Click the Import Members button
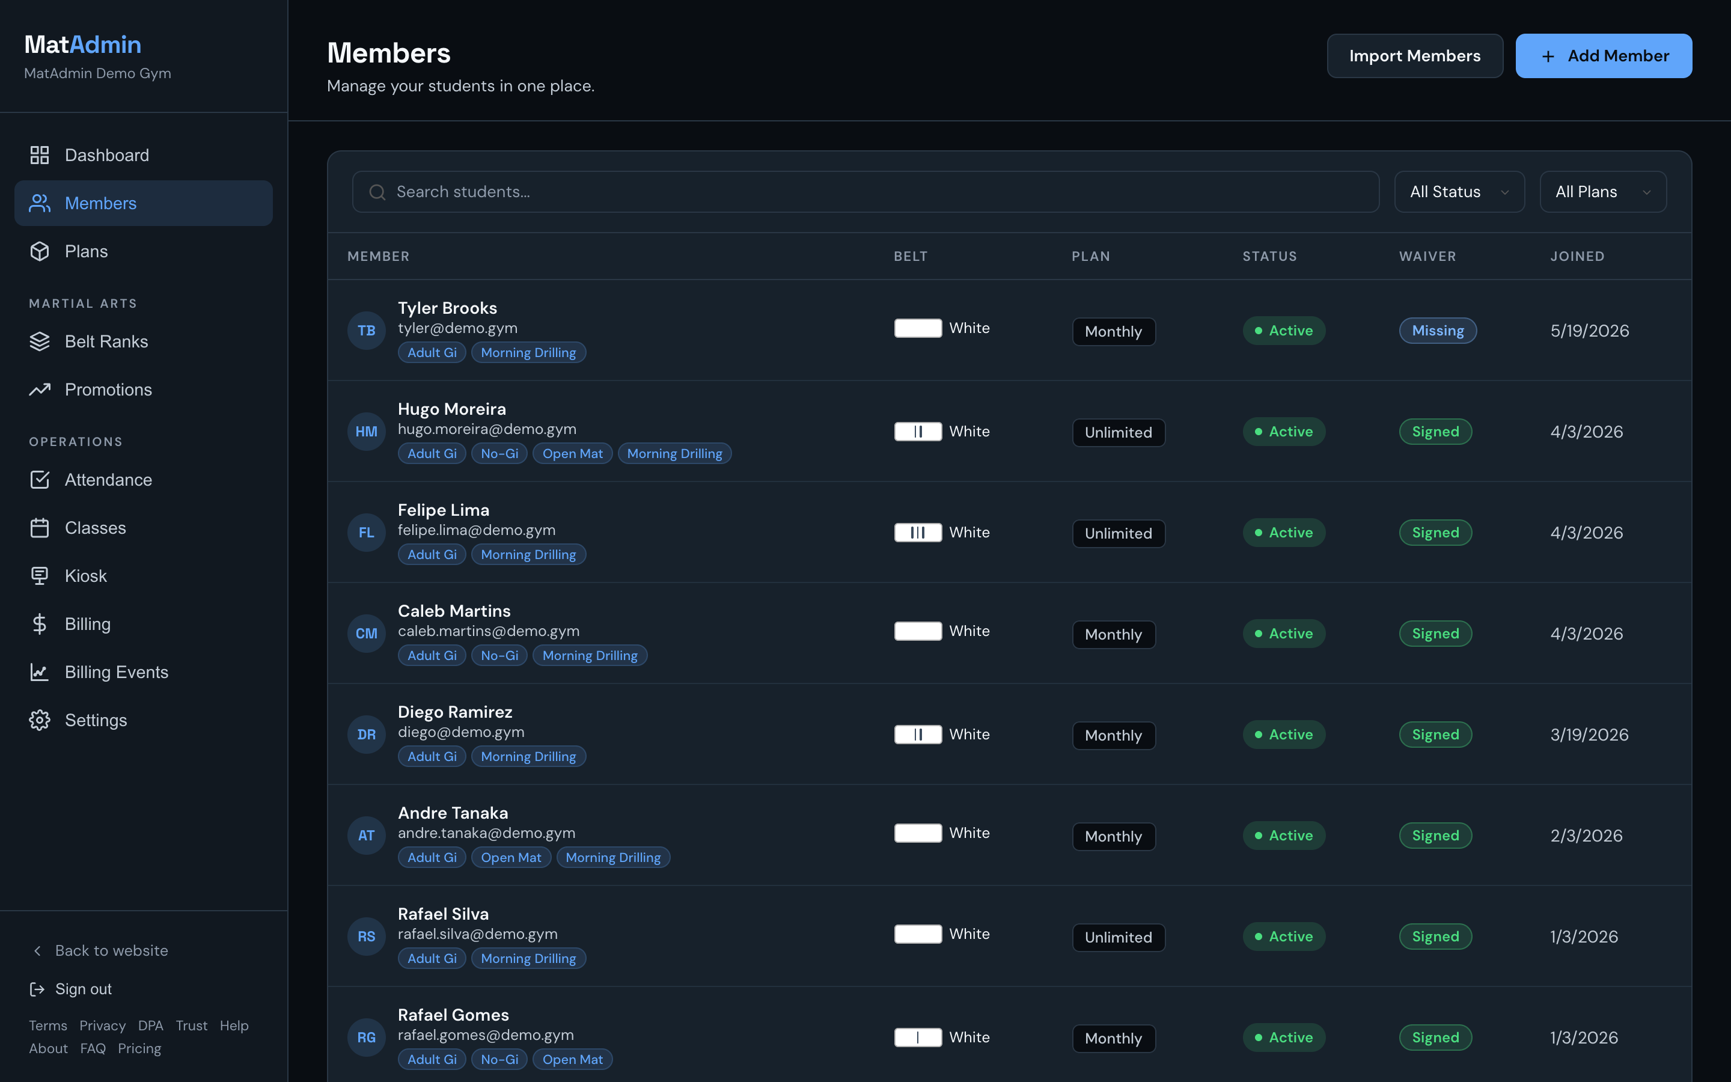The image size is (1731, 1082). pyautogui.click(x=1415, y=56)
